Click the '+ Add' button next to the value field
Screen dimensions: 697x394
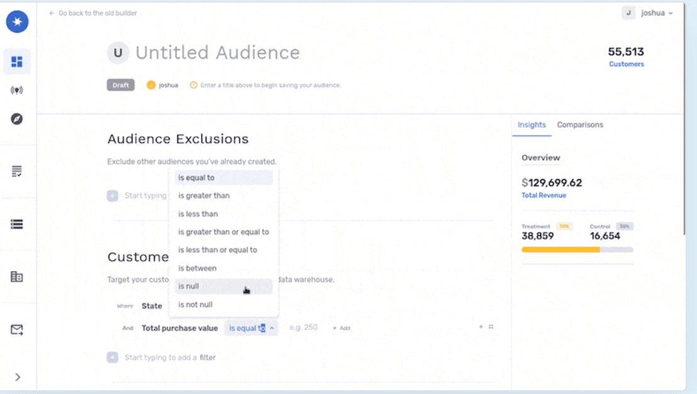click(x=342, y=327)
